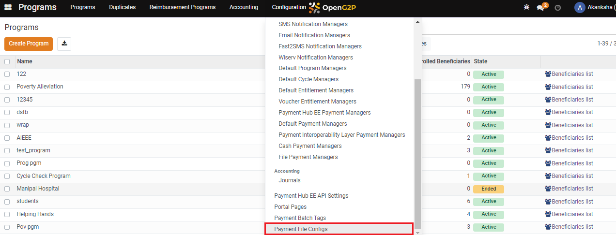This screenshot has height=235, width=616.
Task: Expand the Accounting top menu
Action: coord(244,7)
